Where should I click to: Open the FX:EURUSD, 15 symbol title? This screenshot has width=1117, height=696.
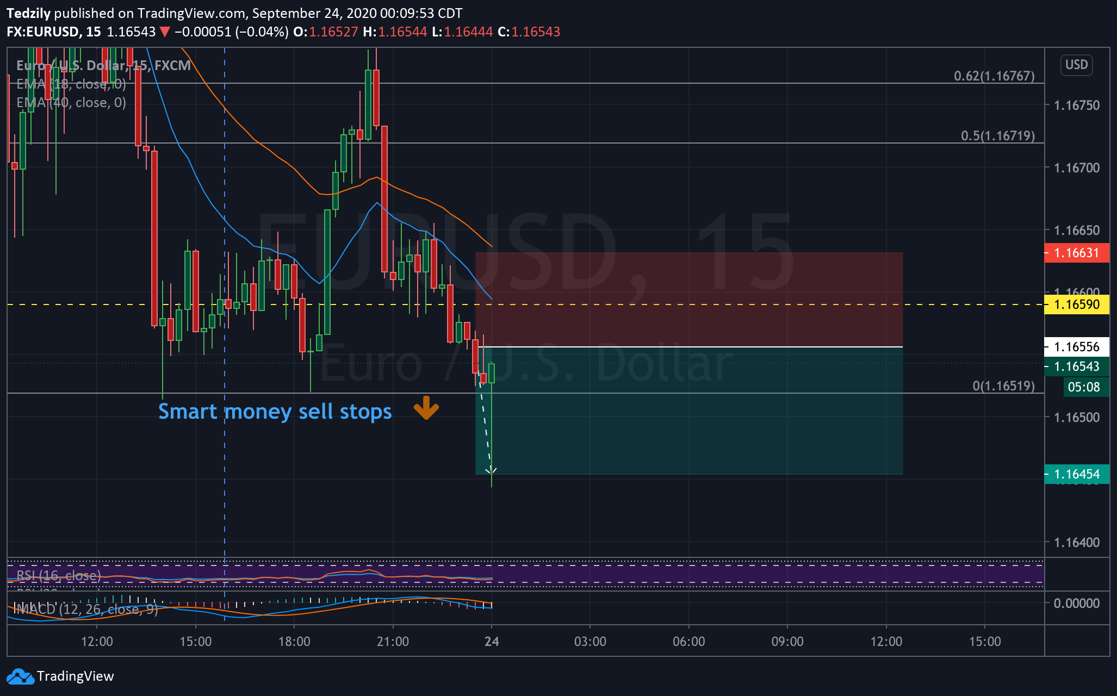point(54,32)
